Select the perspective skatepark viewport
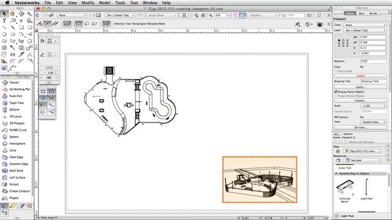The width and height of the screenshot is (392, 220). 260,180
